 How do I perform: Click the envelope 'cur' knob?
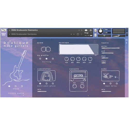click(67, 59)
